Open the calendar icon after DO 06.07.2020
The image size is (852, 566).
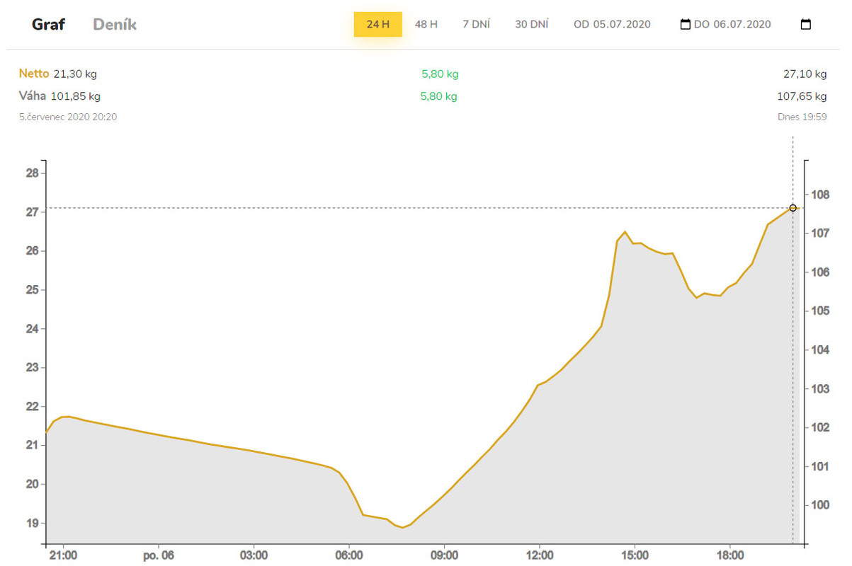(x=806, y=24)
